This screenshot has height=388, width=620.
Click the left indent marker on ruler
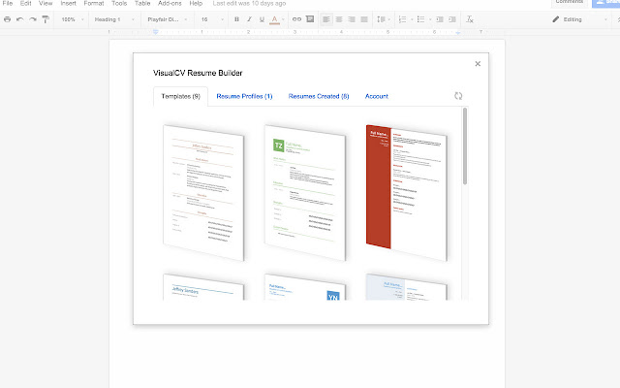(x=155, y=32)
